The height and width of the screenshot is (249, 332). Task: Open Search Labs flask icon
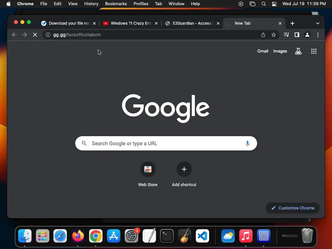point(298,51)
